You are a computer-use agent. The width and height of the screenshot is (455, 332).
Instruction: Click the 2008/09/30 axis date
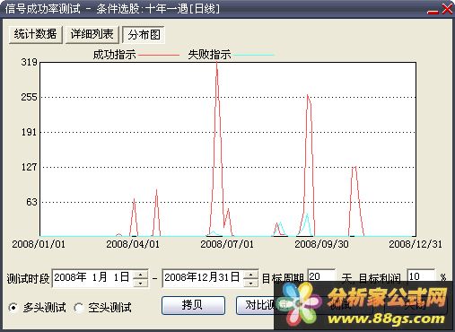321,244
